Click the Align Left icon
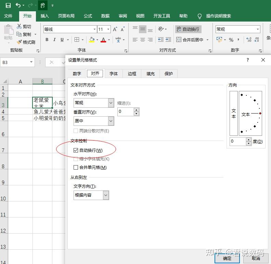271x264 pixels. click(135, 40)
